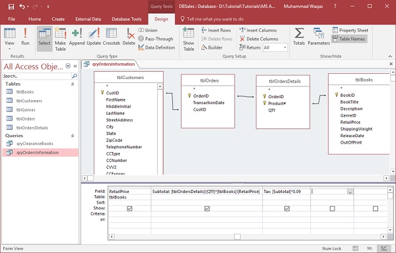Switch to the Home tab

34,19
